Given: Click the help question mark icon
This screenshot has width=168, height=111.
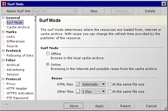Looking at the screenshot, I should pos(7,106).
